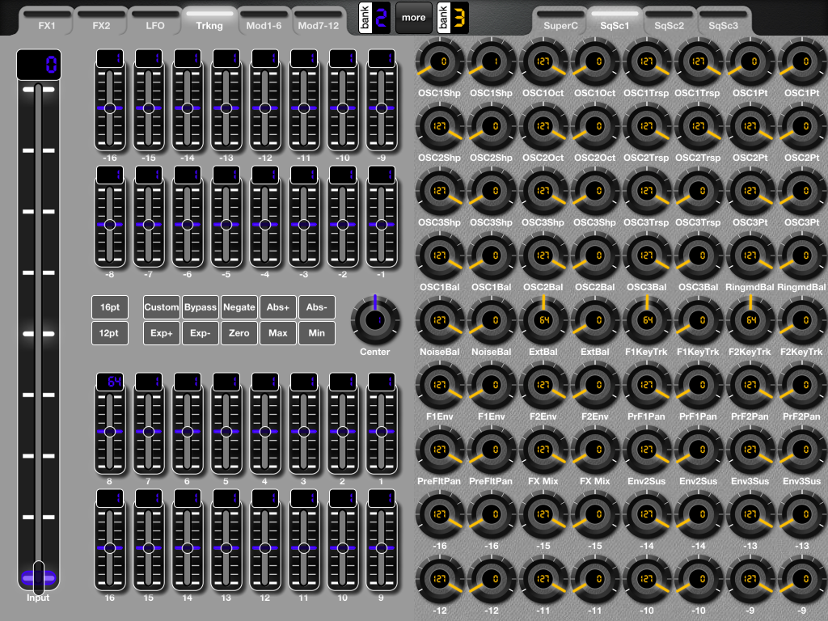The image size is (828, 621).
Task: Choose the Exp+ curve preset
Action: (x=162, y=333)
